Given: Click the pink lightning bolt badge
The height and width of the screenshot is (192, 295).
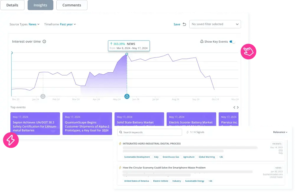Looking at the screenshot, I should (x=11, y=140).
